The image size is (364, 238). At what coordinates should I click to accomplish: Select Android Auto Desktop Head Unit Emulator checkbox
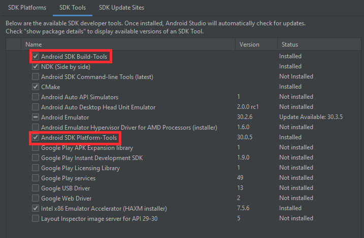click(x=36, y=107)
